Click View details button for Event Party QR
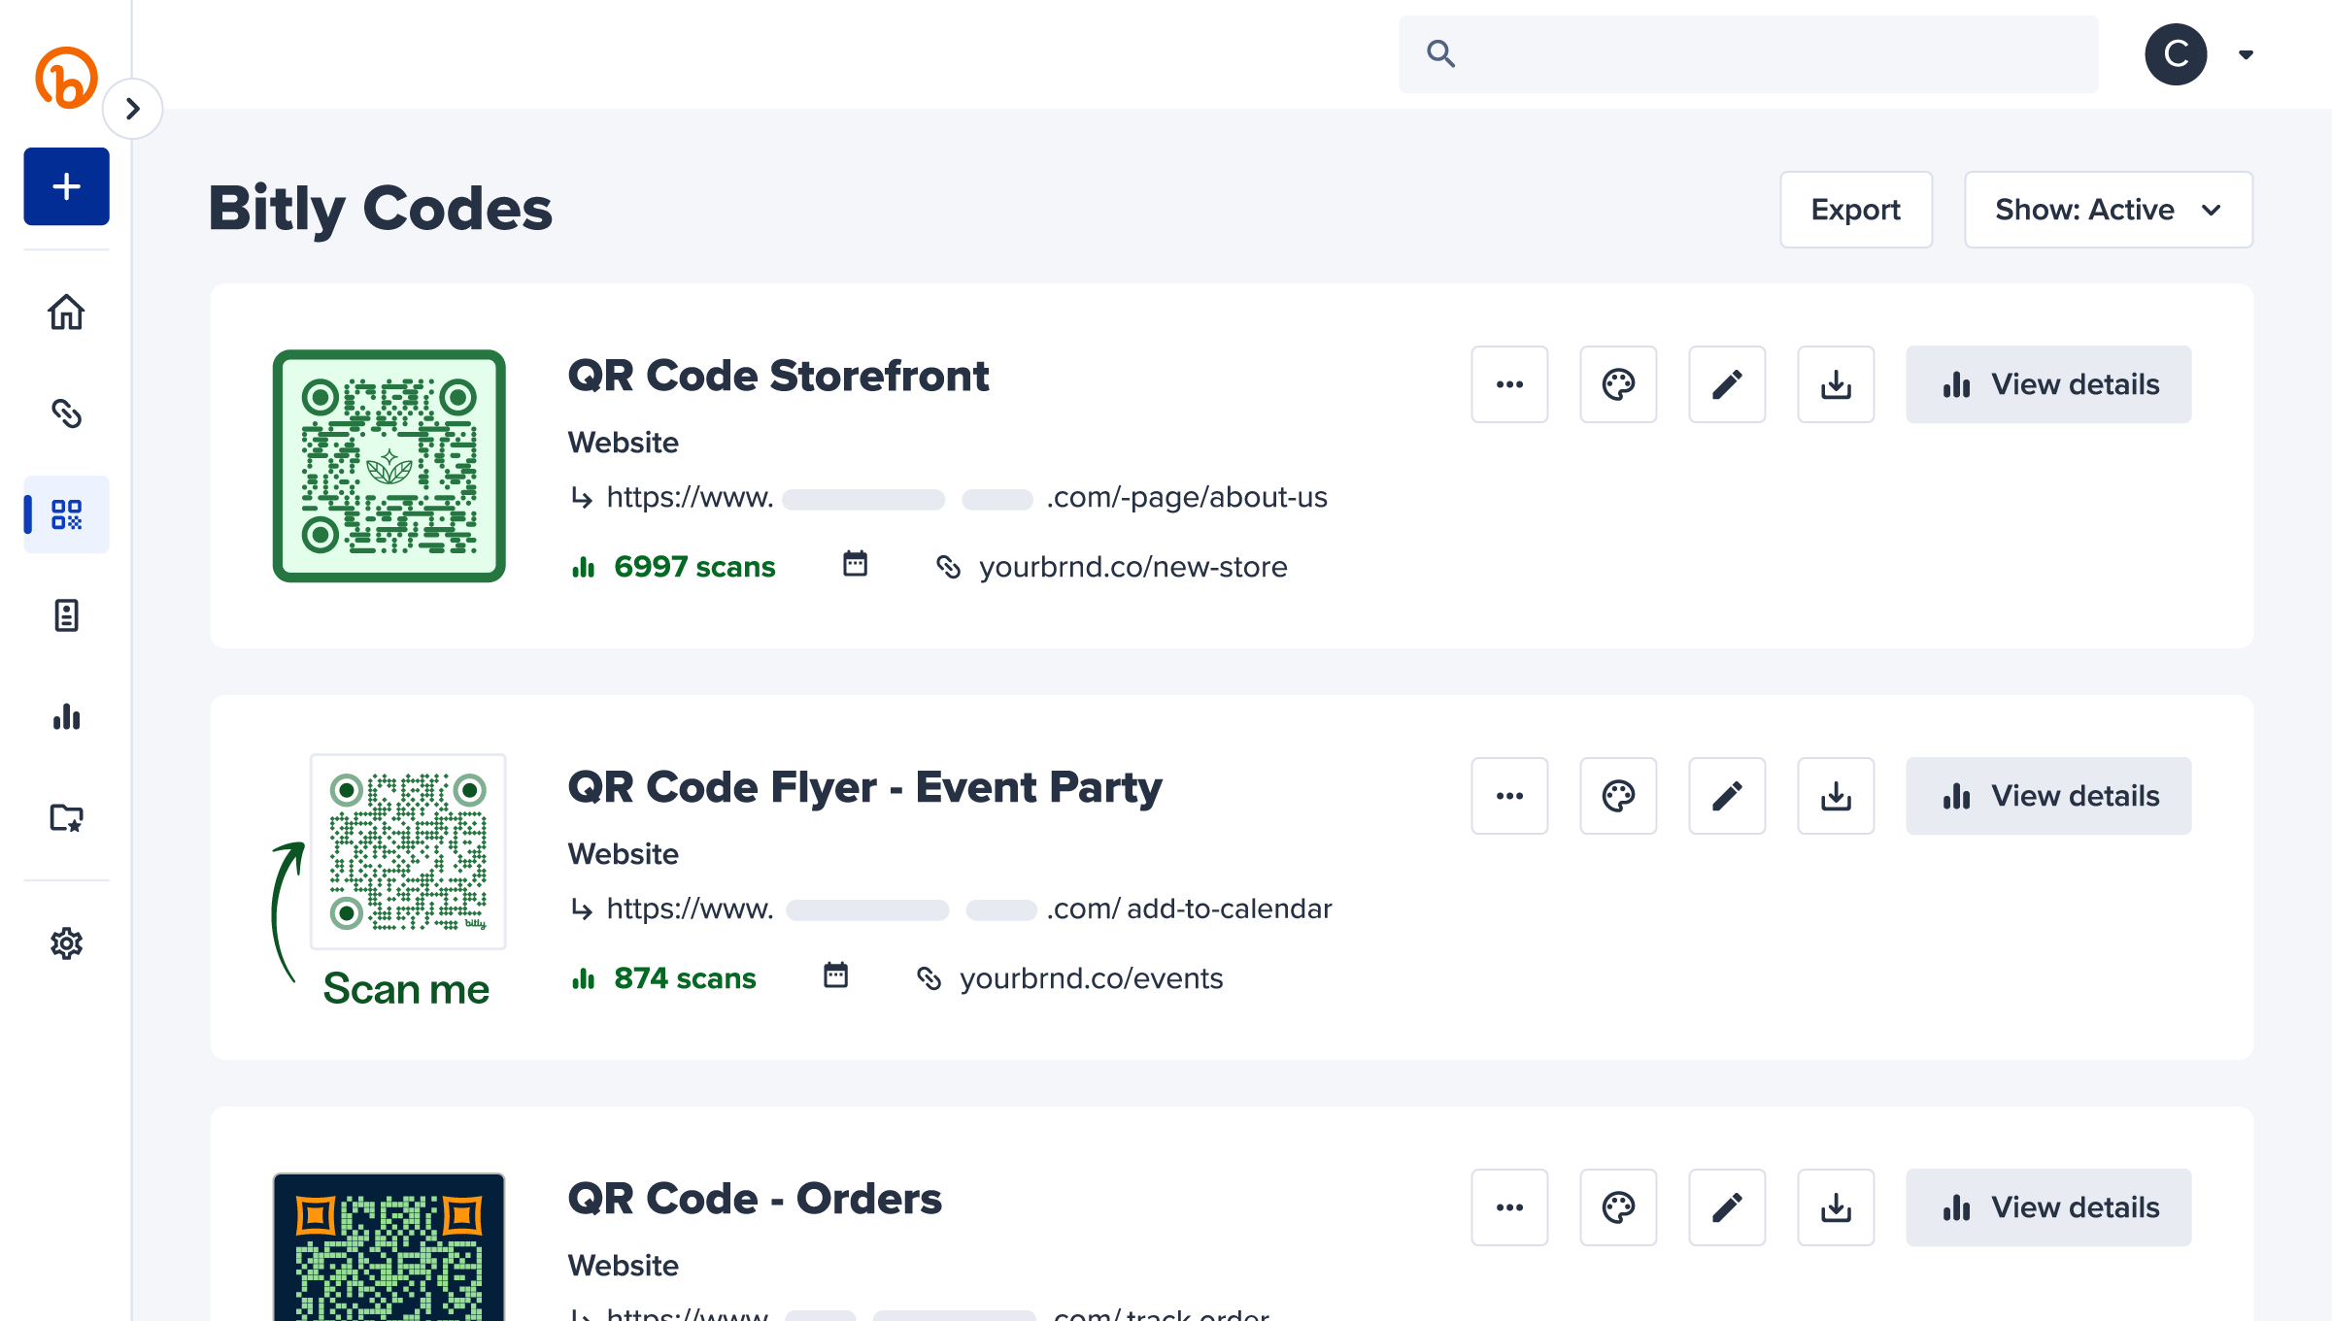The image size is (2332, 1321). (2050, 796)
